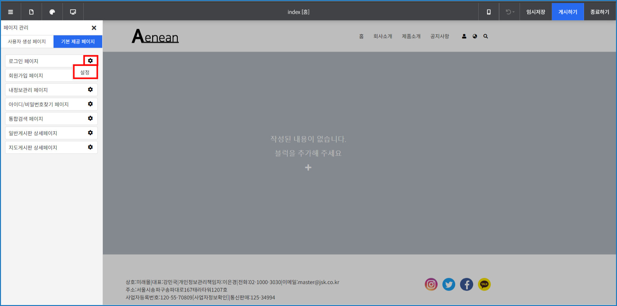Open gear settings for 통합검색 페이지
The image size is (617, 306).
click(90, 118)
